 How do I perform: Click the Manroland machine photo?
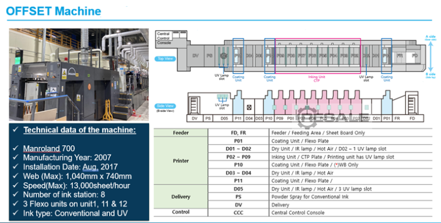[x=79, y=74]
